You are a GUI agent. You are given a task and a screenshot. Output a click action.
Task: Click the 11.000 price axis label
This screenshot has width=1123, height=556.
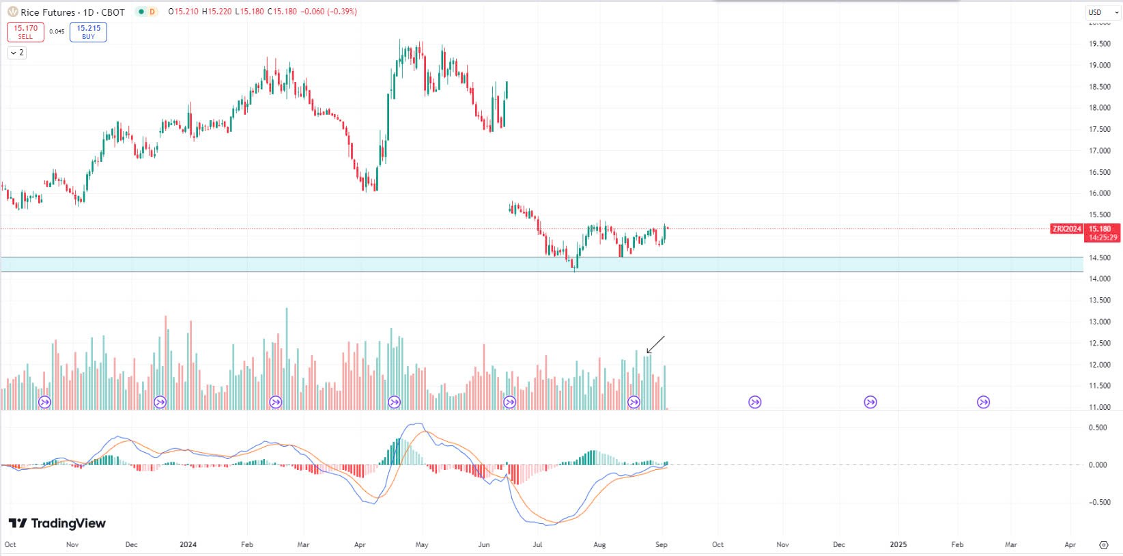(1100, 407)
